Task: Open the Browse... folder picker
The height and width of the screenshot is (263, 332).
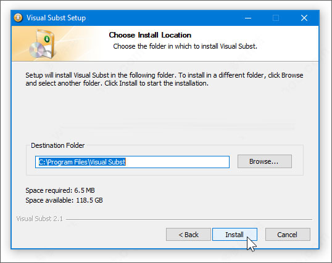Action: click(265, 161)
